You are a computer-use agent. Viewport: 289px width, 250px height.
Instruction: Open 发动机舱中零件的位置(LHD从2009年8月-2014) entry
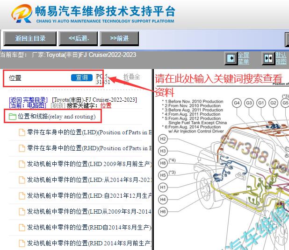tap(90, 212)
